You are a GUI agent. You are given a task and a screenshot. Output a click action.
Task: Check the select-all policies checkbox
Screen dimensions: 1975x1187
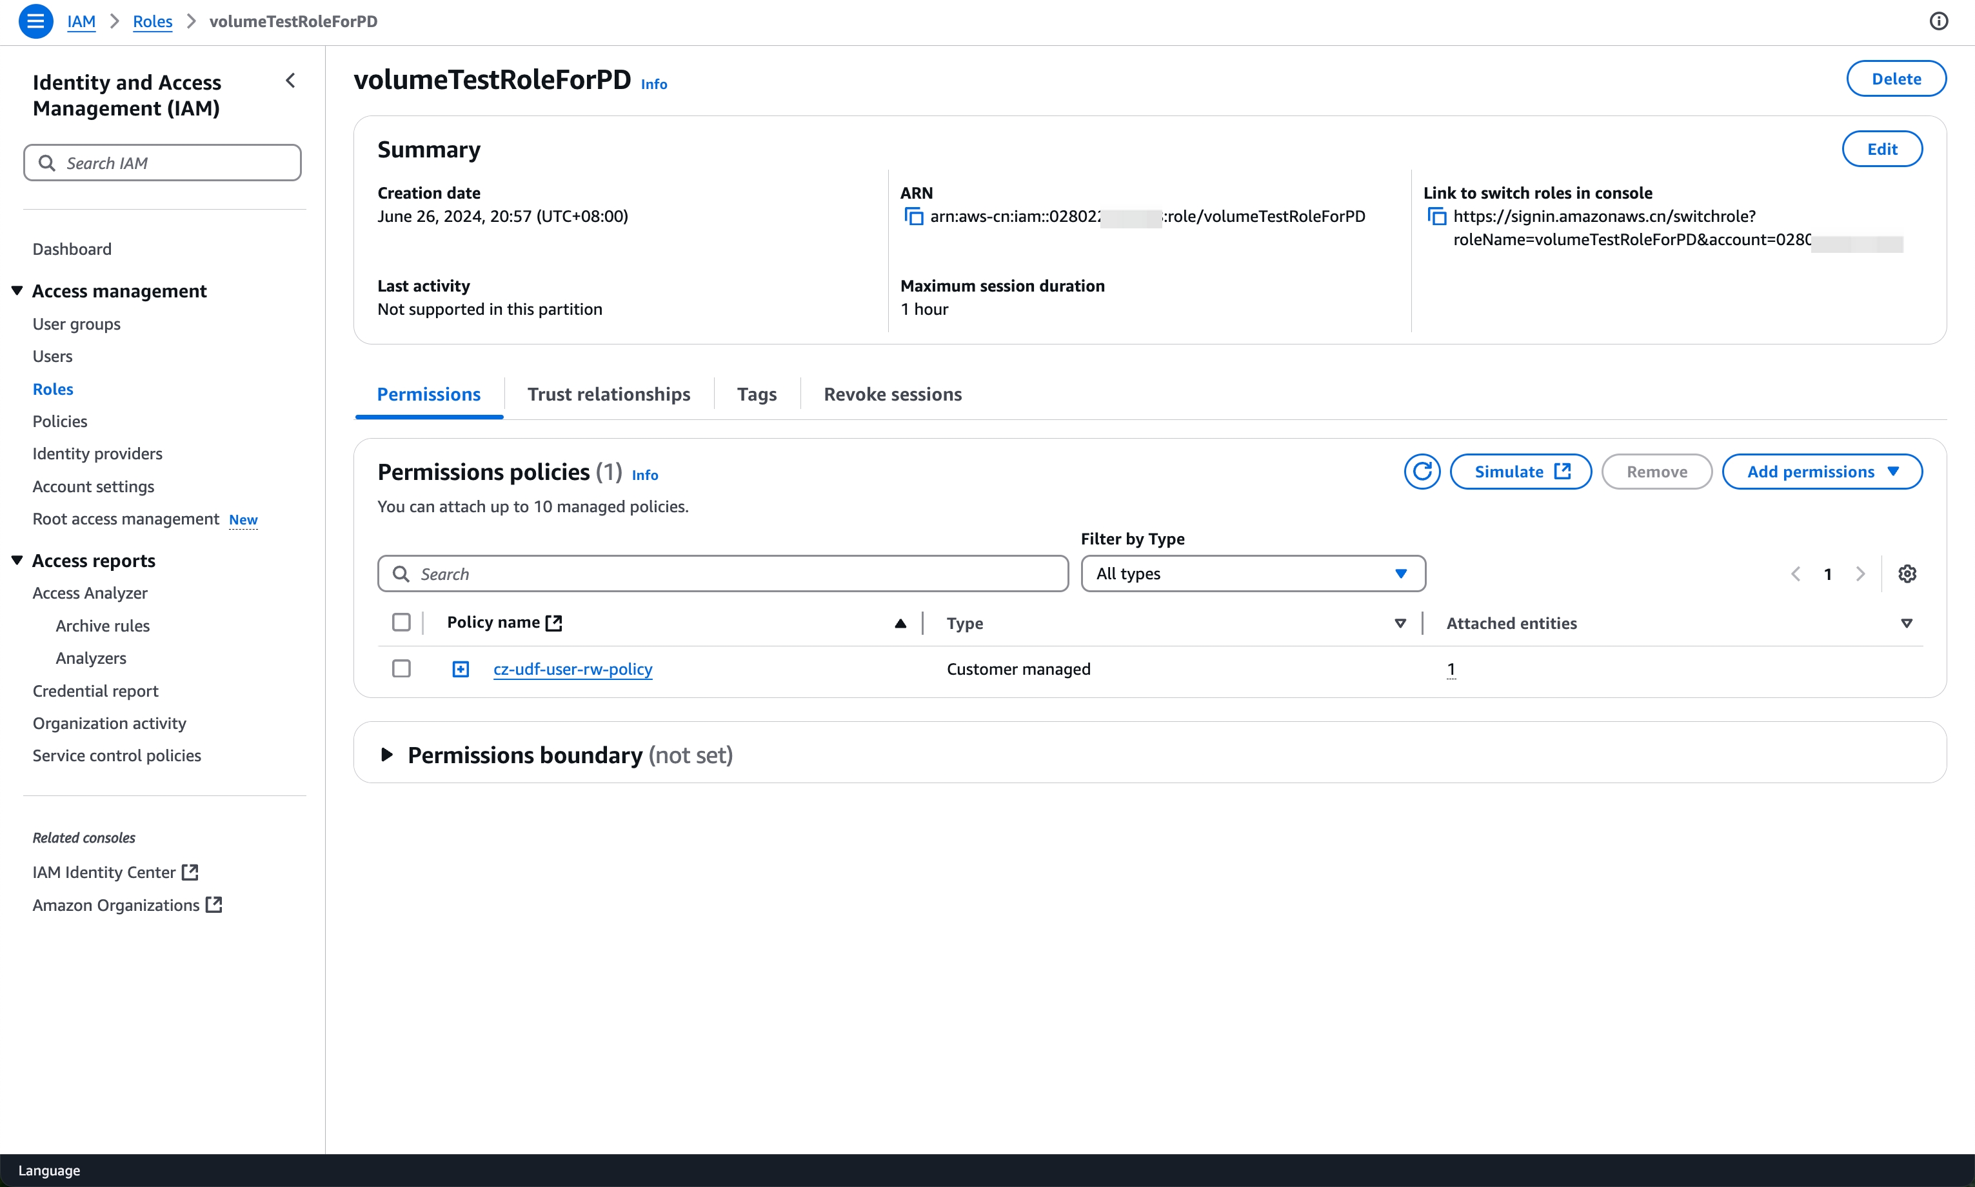point(401,623)
